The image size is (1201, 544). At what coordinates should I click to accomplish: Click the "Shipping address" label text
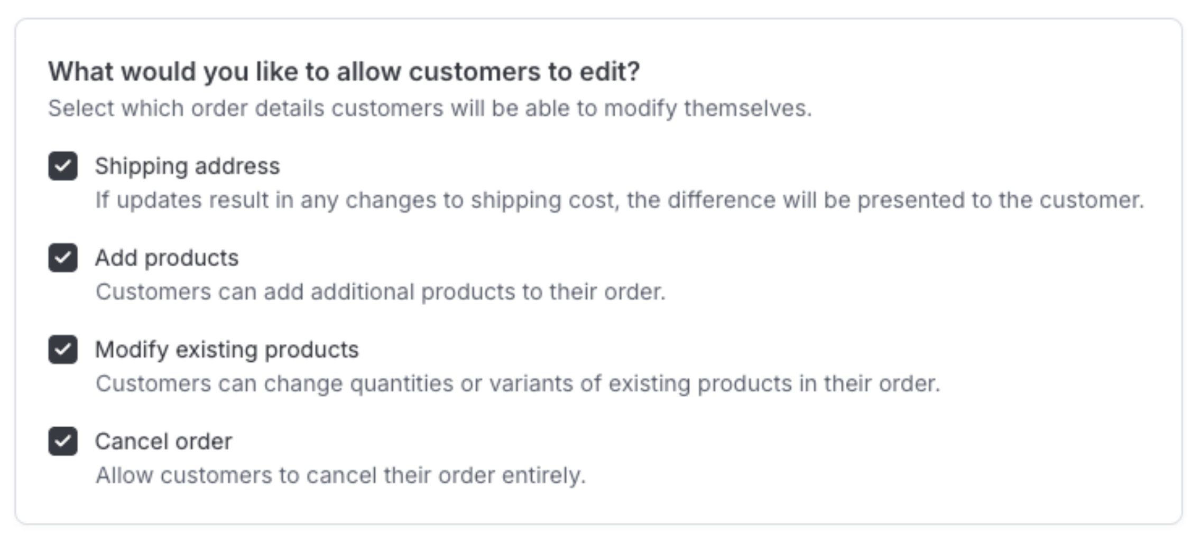tap(187, 166)
